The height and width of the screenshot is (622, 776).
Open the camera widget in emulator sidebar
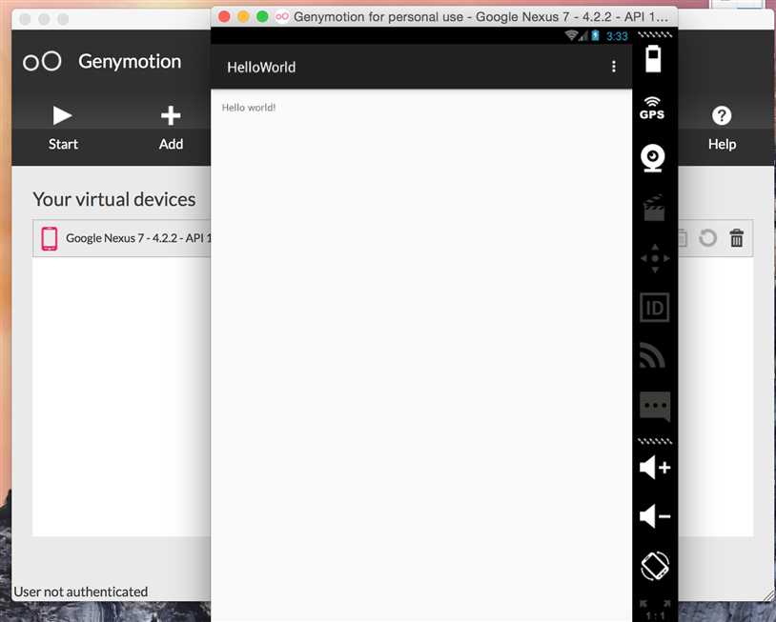653,158
